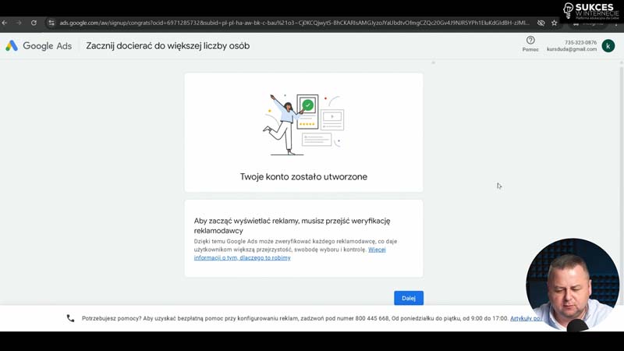The height and width of the screenshot is (351, 624).
Task: Open the green account avatar
Action: pos(608,46)
